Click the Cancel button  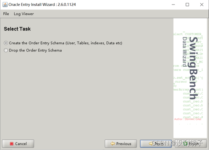pos(18,144)
